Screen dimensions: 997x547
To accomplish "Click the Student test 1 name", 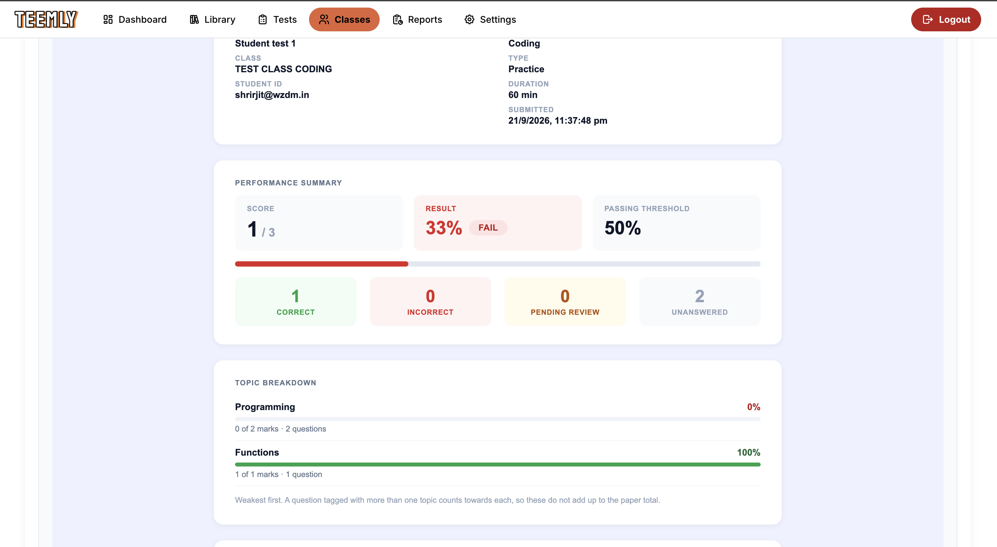I will [265, 43].
